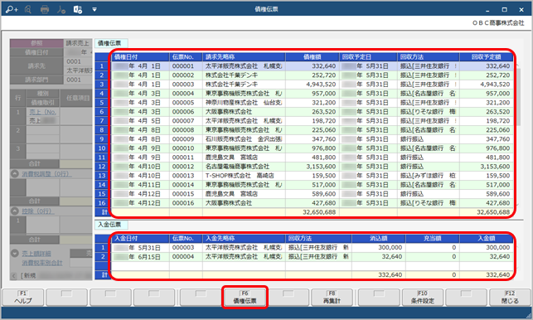Open the 売上額詳細 link
The height and width of the screenshot is (320, 533).
coord(36,254)
